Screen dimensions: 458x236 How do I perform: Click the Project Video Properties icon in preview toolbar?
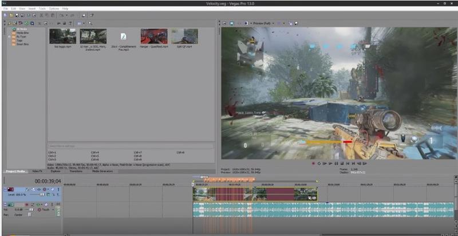[224, 23]
